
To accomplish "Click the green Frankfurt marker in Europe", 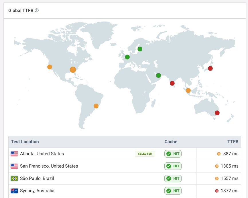I will click(127, 57).
